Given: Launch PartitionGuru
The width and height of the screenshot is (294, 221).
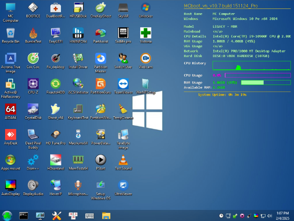Looking at the screenshot, I should pyautogui.click(x=101, y=86).
